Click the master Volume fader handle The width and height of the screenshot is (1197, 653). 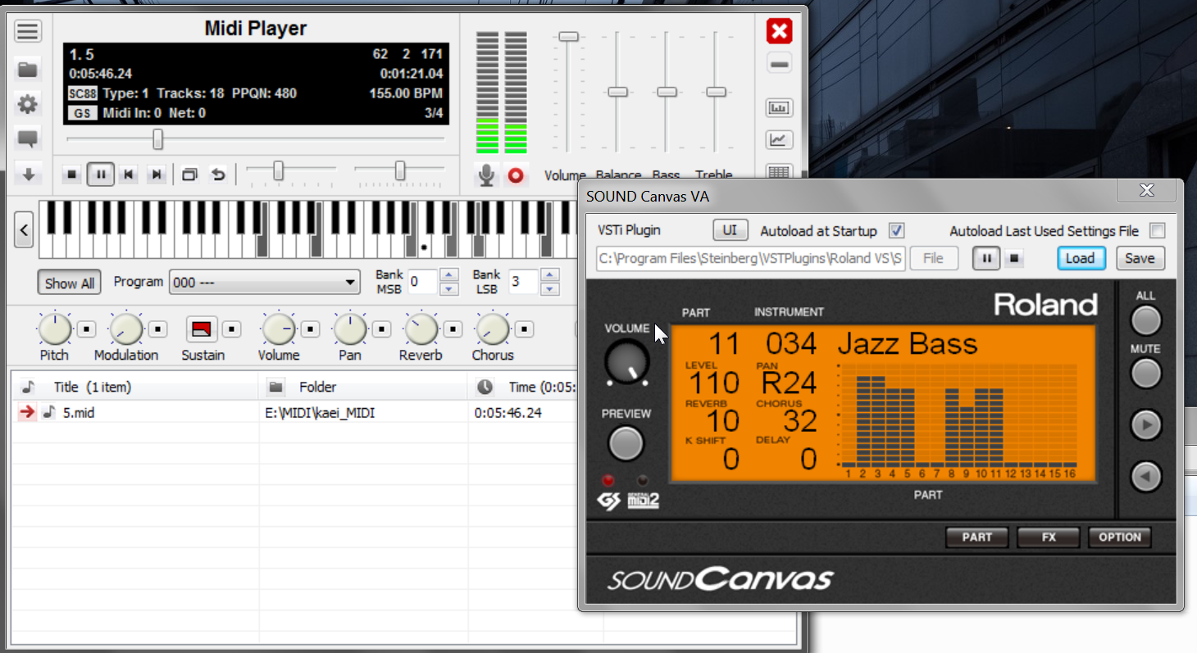pyautogui.click(x=568, y=37)
